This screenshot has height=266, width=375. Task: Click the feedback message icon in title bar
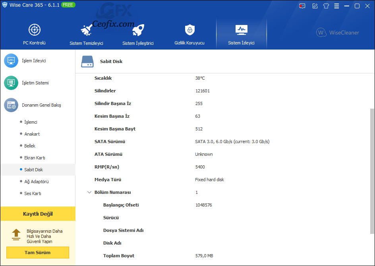click(302, 6)
